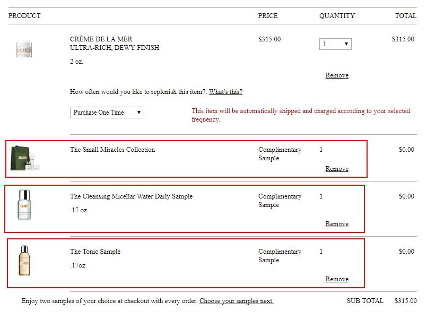Screen dimensions: 427x328
Task: Remove the Cleansing Micellar Water sample
Action: [x=337, y=224]
